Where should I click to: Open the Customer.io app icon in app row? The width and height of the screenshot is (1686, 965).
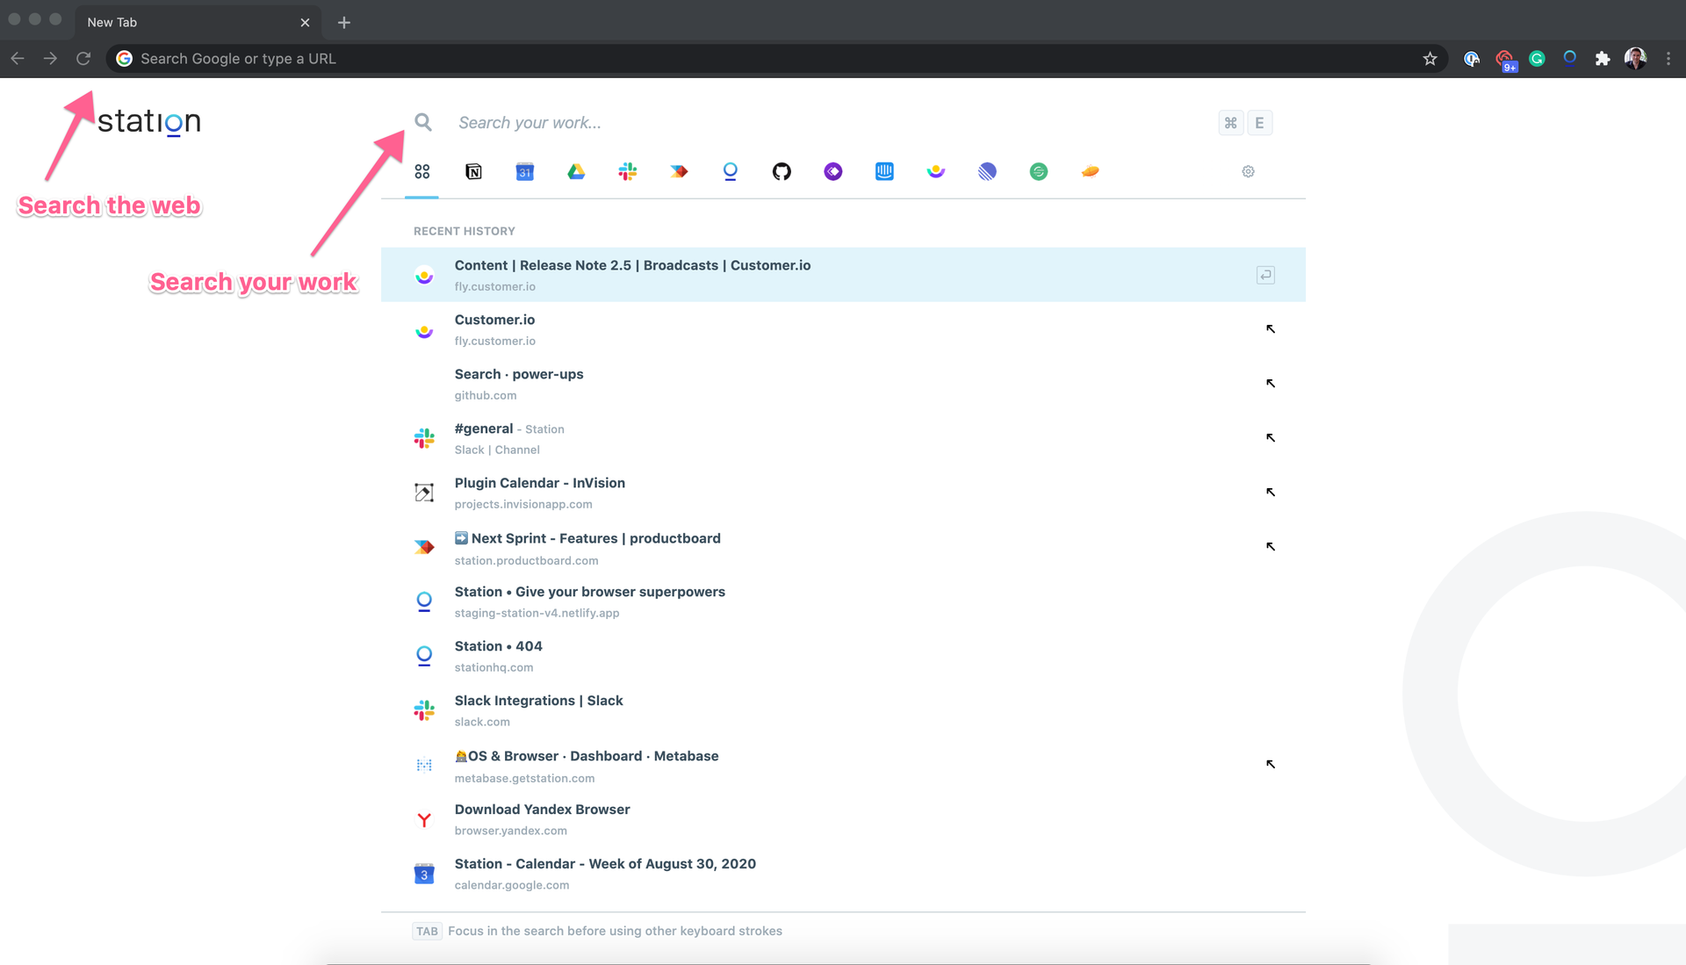(x=936, y=171)
